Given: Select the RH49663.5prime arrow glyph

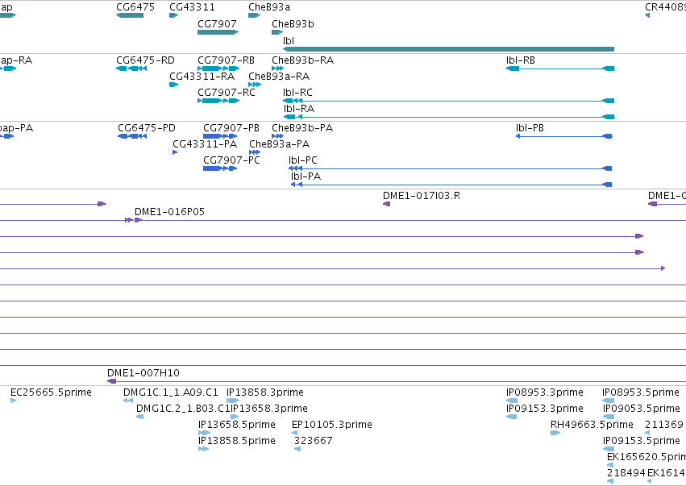Looking at the screenshot, I should (555, 433).
